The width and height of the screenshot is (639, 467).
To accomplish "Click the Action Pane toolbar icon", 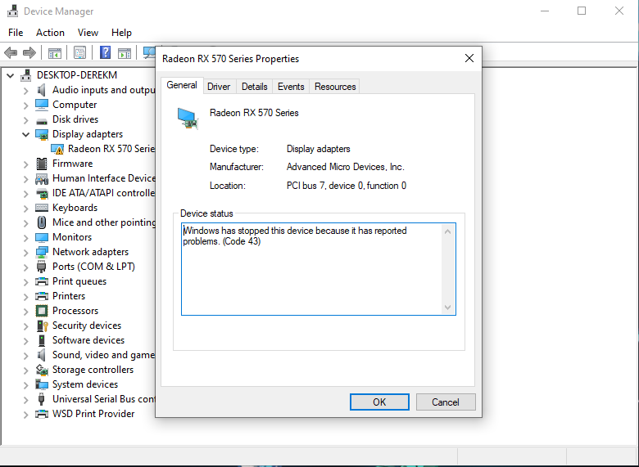I will 125,53.
